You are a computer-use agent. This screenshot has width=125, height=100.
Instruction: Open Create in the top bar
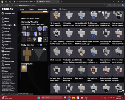point(54,9)
